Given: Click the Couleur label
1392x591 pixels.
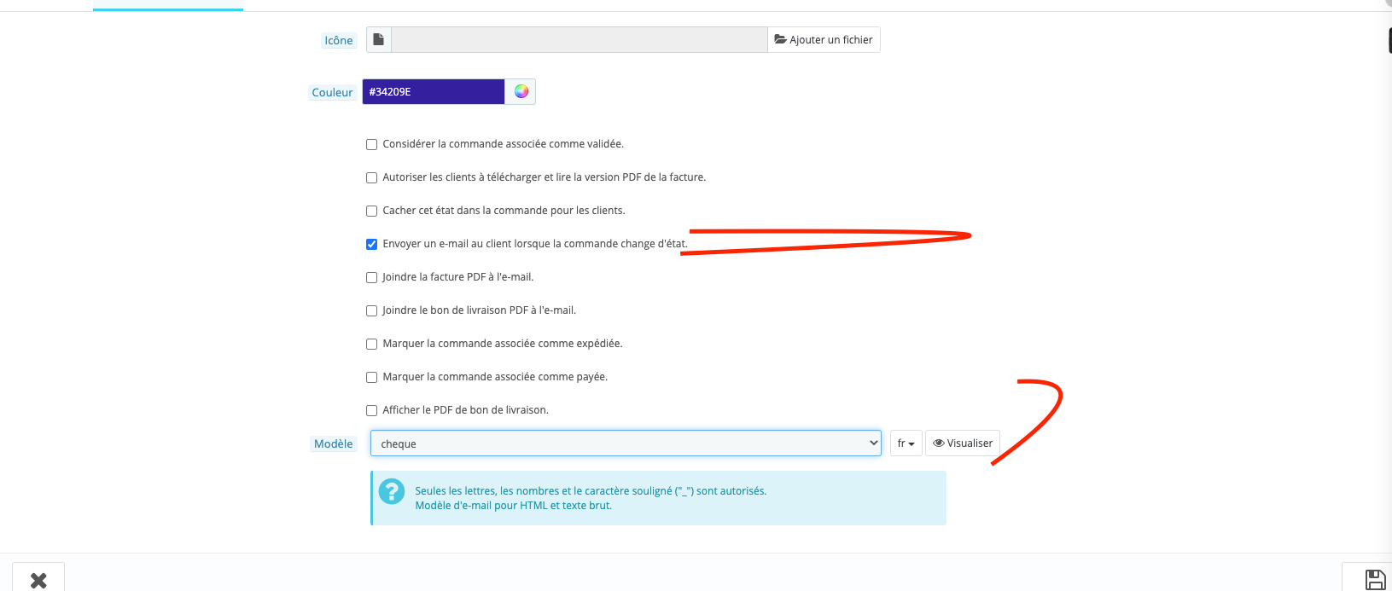Looking at the screenshot, I should tap(332, 92).
